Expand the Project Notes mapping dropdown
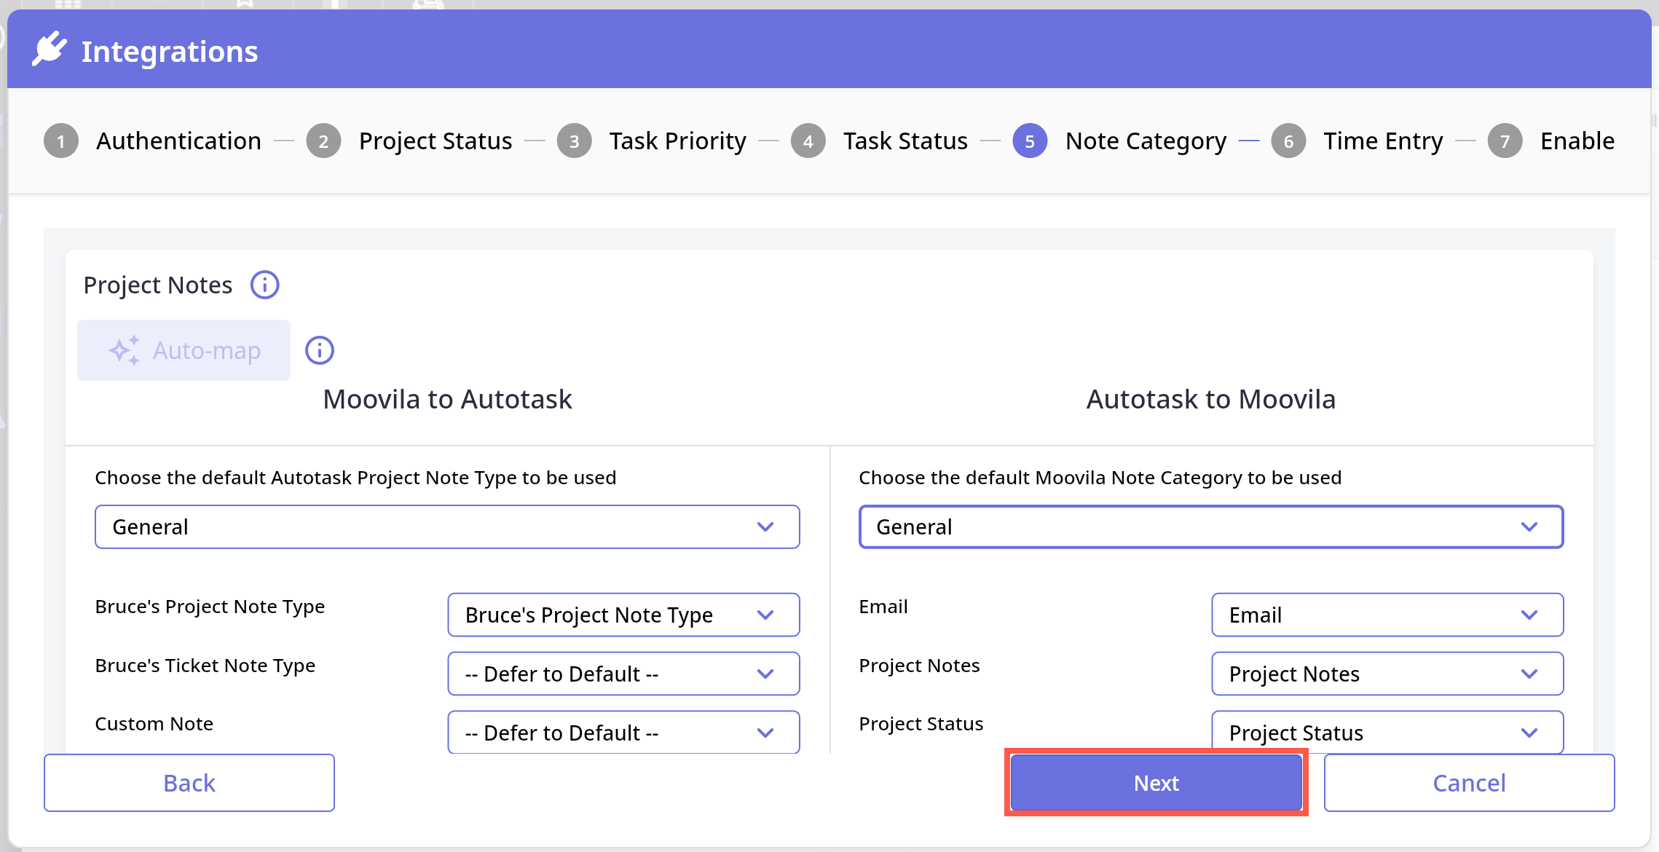Screen dimensions: 1659x852 (1387, 674)
